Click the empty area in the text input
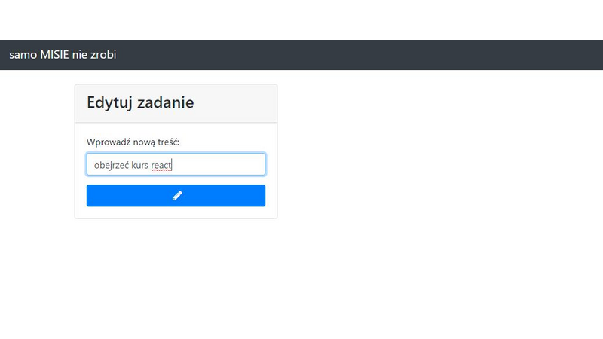 219,164
